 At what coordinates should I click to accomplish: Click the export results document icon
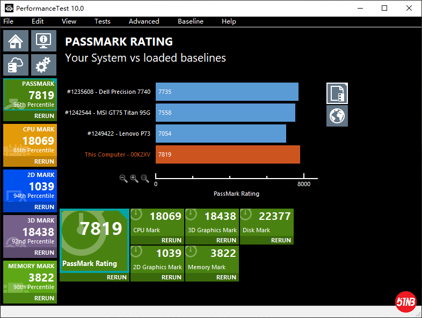337,93
